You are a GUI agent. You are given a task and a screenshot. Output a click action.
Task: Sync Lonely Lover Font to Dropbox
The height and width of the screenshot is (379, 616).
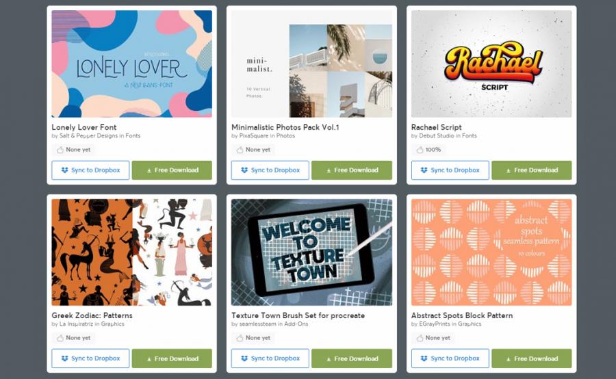pos(90,170)
